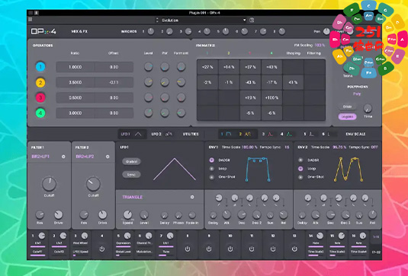Show modulation slots 17-32
This screenshot has width=408, height=276.
376,252
